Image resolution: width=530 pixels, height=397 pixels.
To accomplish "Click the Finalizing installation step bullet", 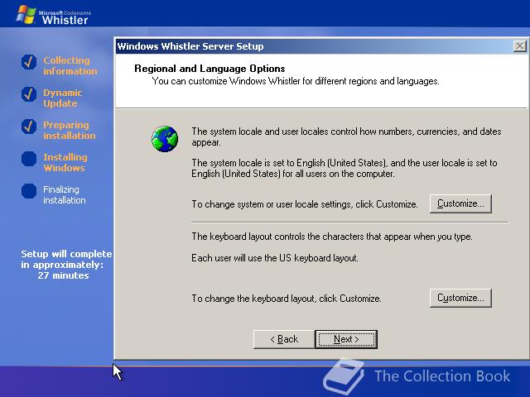I will [x=29, y=191].
